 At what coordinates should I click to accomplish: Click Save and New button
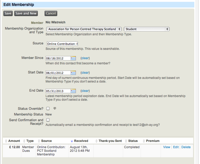[x=26, y=13]
